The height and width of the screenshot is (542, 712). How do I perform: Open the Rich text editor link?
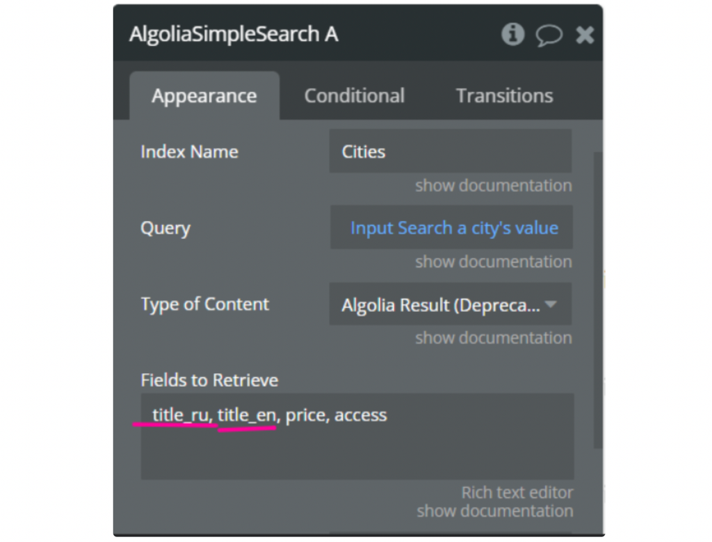tap(517, 493)
